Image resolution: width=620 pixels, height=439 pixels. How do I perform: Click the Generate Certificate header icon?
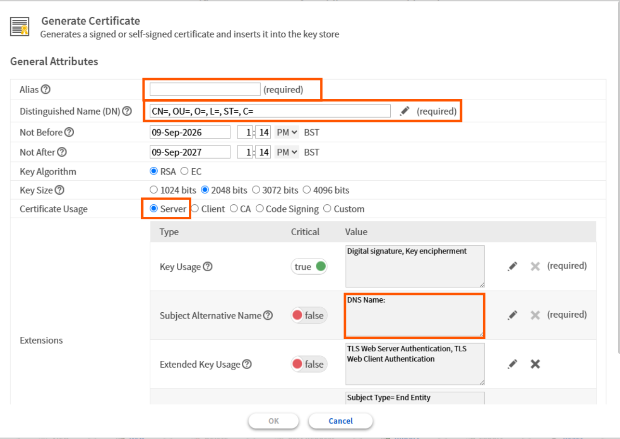click(x=20, y=27)
